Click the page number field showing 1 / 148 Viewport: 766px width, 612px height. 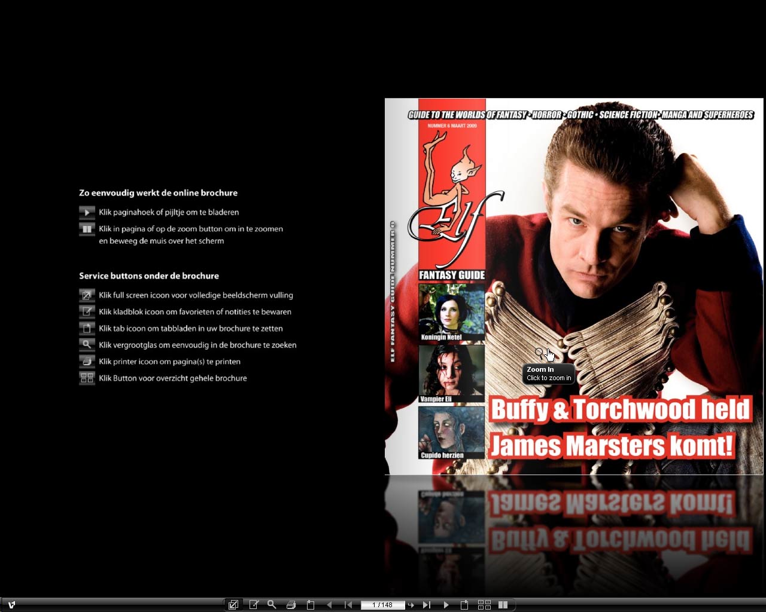point(382,605)
